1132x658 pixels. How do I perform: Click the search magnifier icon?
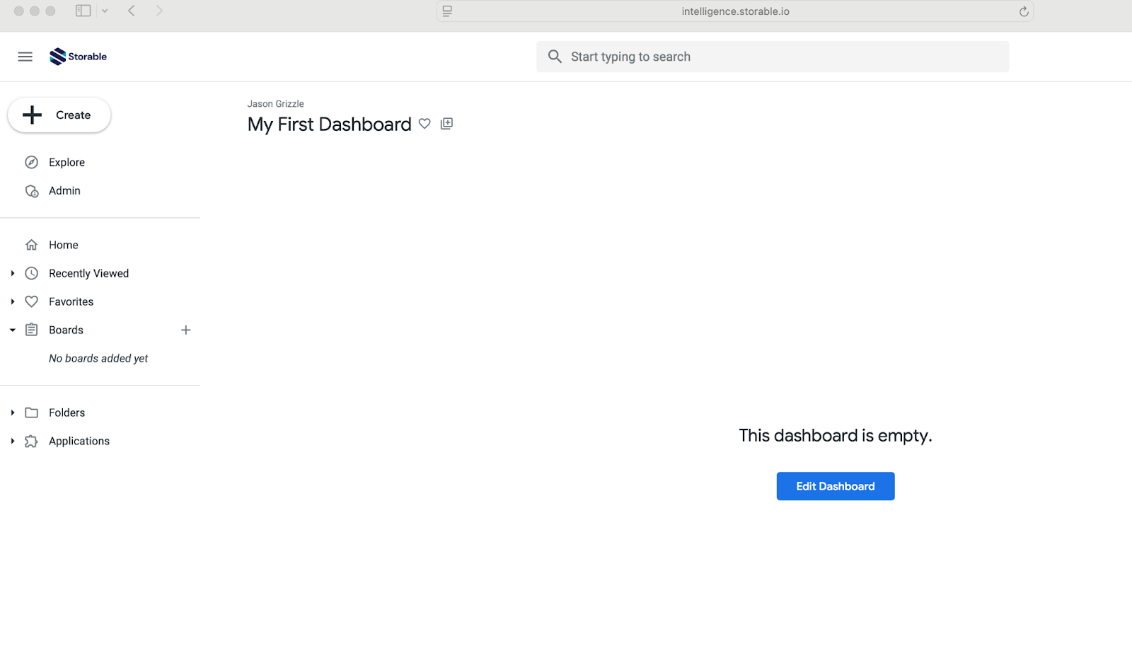click(555, 57)
